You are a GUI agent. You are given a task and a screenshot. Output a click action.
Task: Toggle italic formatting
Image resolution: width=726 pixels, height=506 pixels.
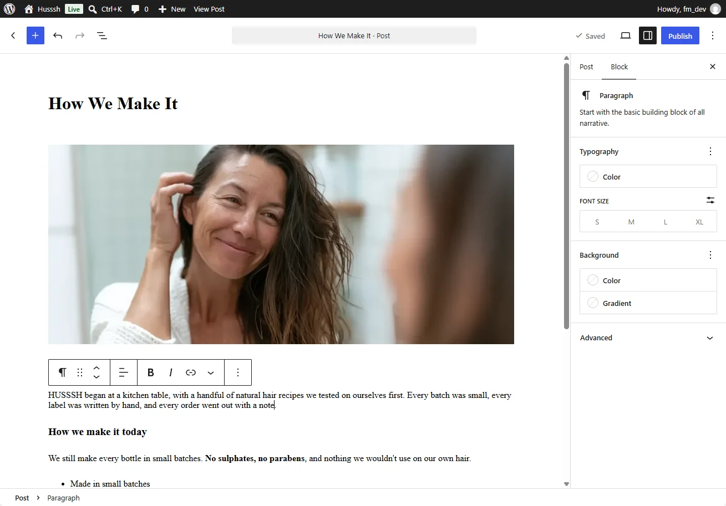tap(171, 372)
